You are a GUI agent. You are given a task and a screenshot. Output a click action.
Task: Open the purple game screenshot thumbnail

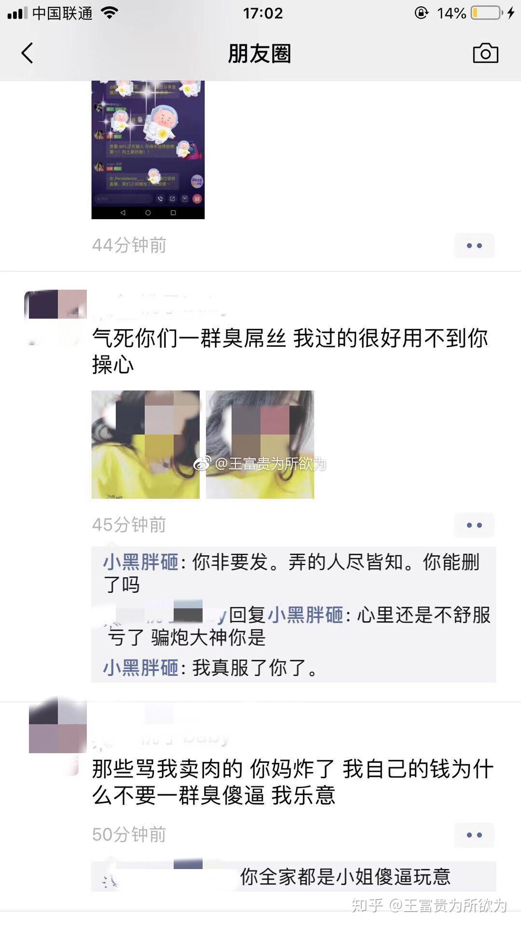tap(148, 150)
